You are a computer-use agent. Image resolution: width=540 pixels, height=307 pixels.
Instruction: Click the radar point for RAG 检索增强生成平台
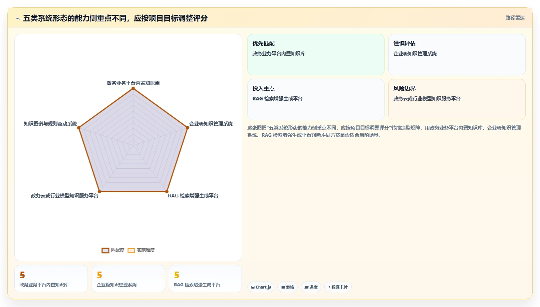click(x=167, y=192)
